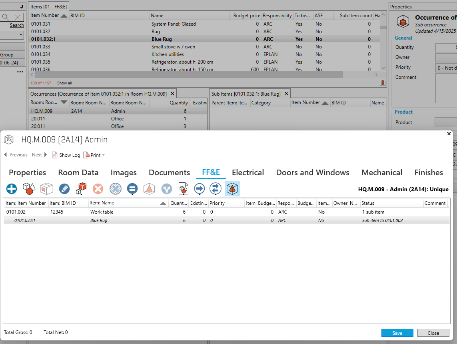Click the two-arrow swap circle icon

coord(216,188)
